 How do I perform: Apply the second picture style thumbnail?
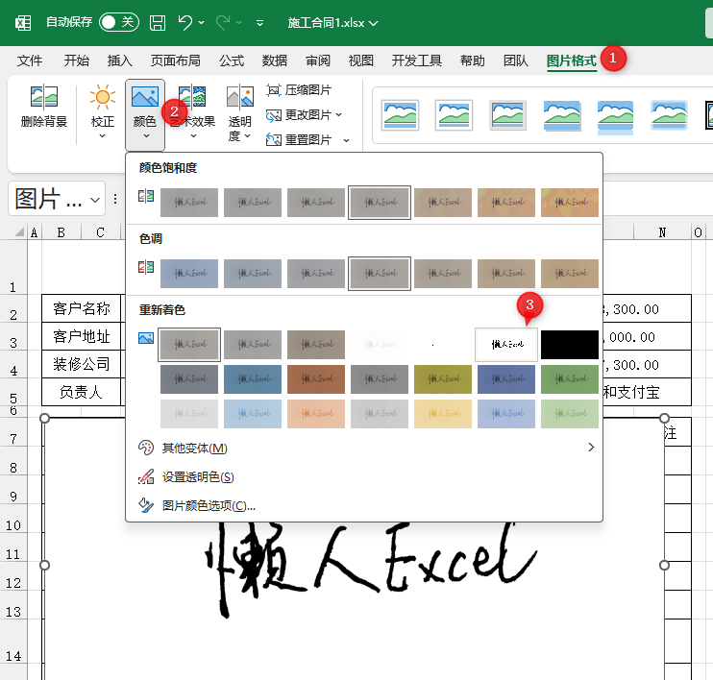tap(454, 115)
